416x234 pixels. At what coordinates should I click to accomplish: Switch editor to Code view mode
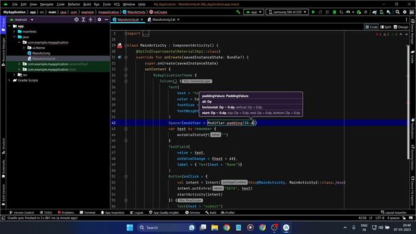point(371,27)
